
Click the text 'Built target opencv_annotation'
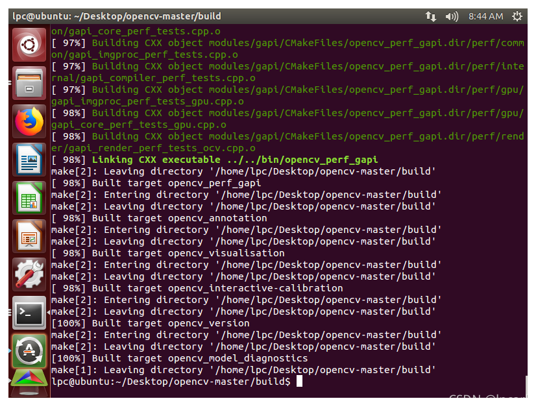point(180,218)
